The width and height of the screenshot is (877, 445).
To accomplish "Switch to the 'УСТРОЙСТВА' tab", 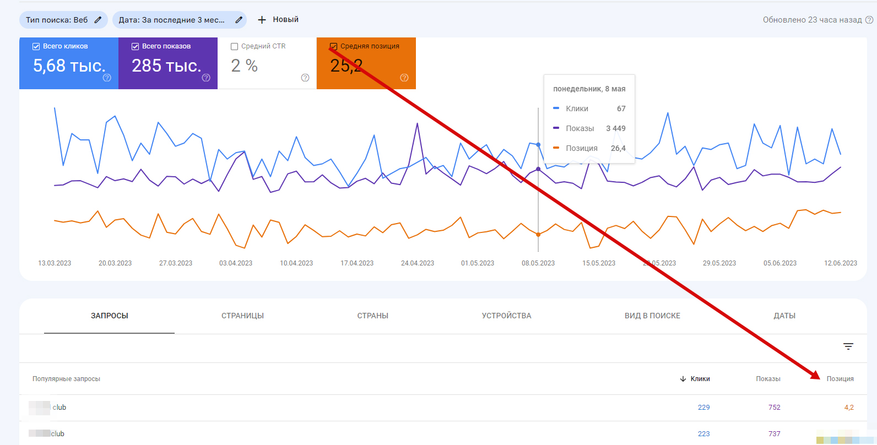I will click(506, 316).
